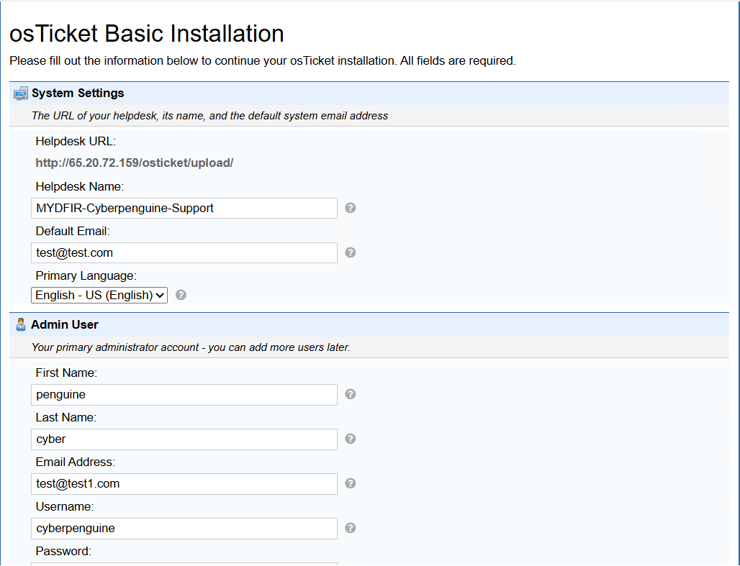Click into the Default Email field
Viewport: 740px width, 566px height.
click(184, 253)
